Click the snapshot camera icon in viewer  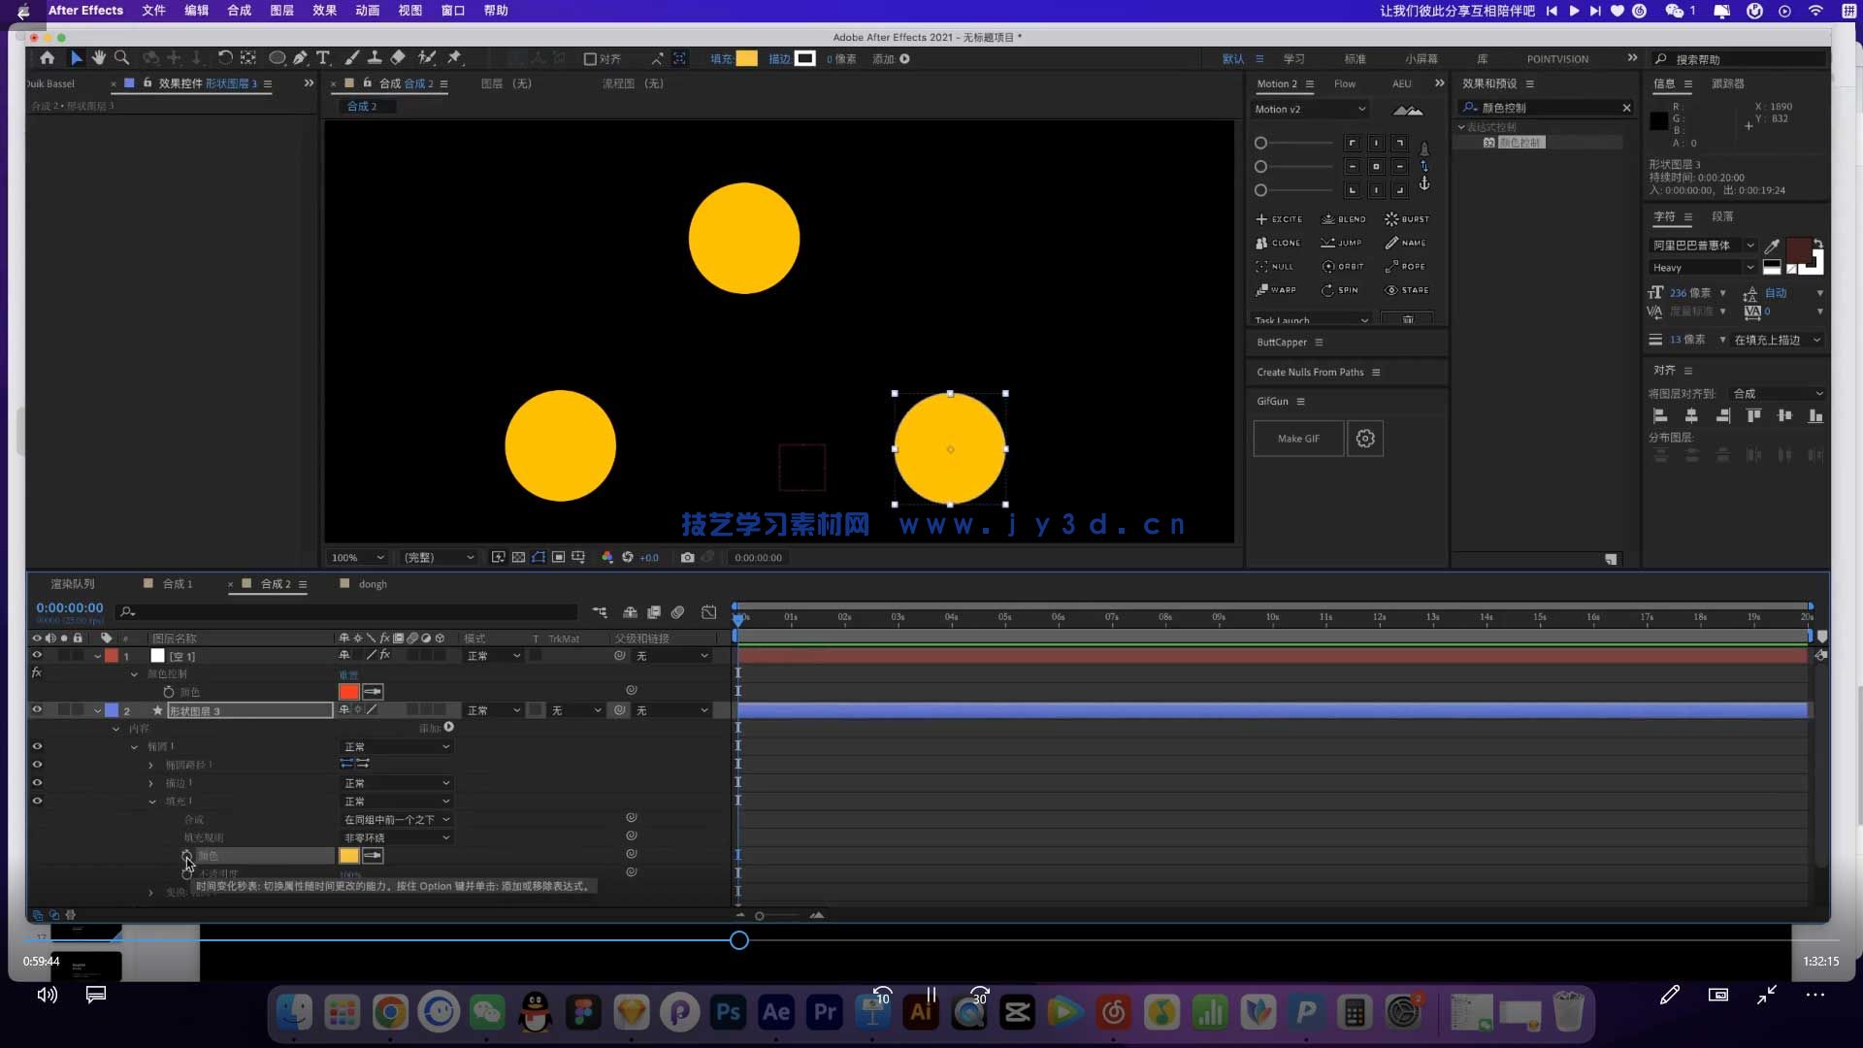coord(687,557)
